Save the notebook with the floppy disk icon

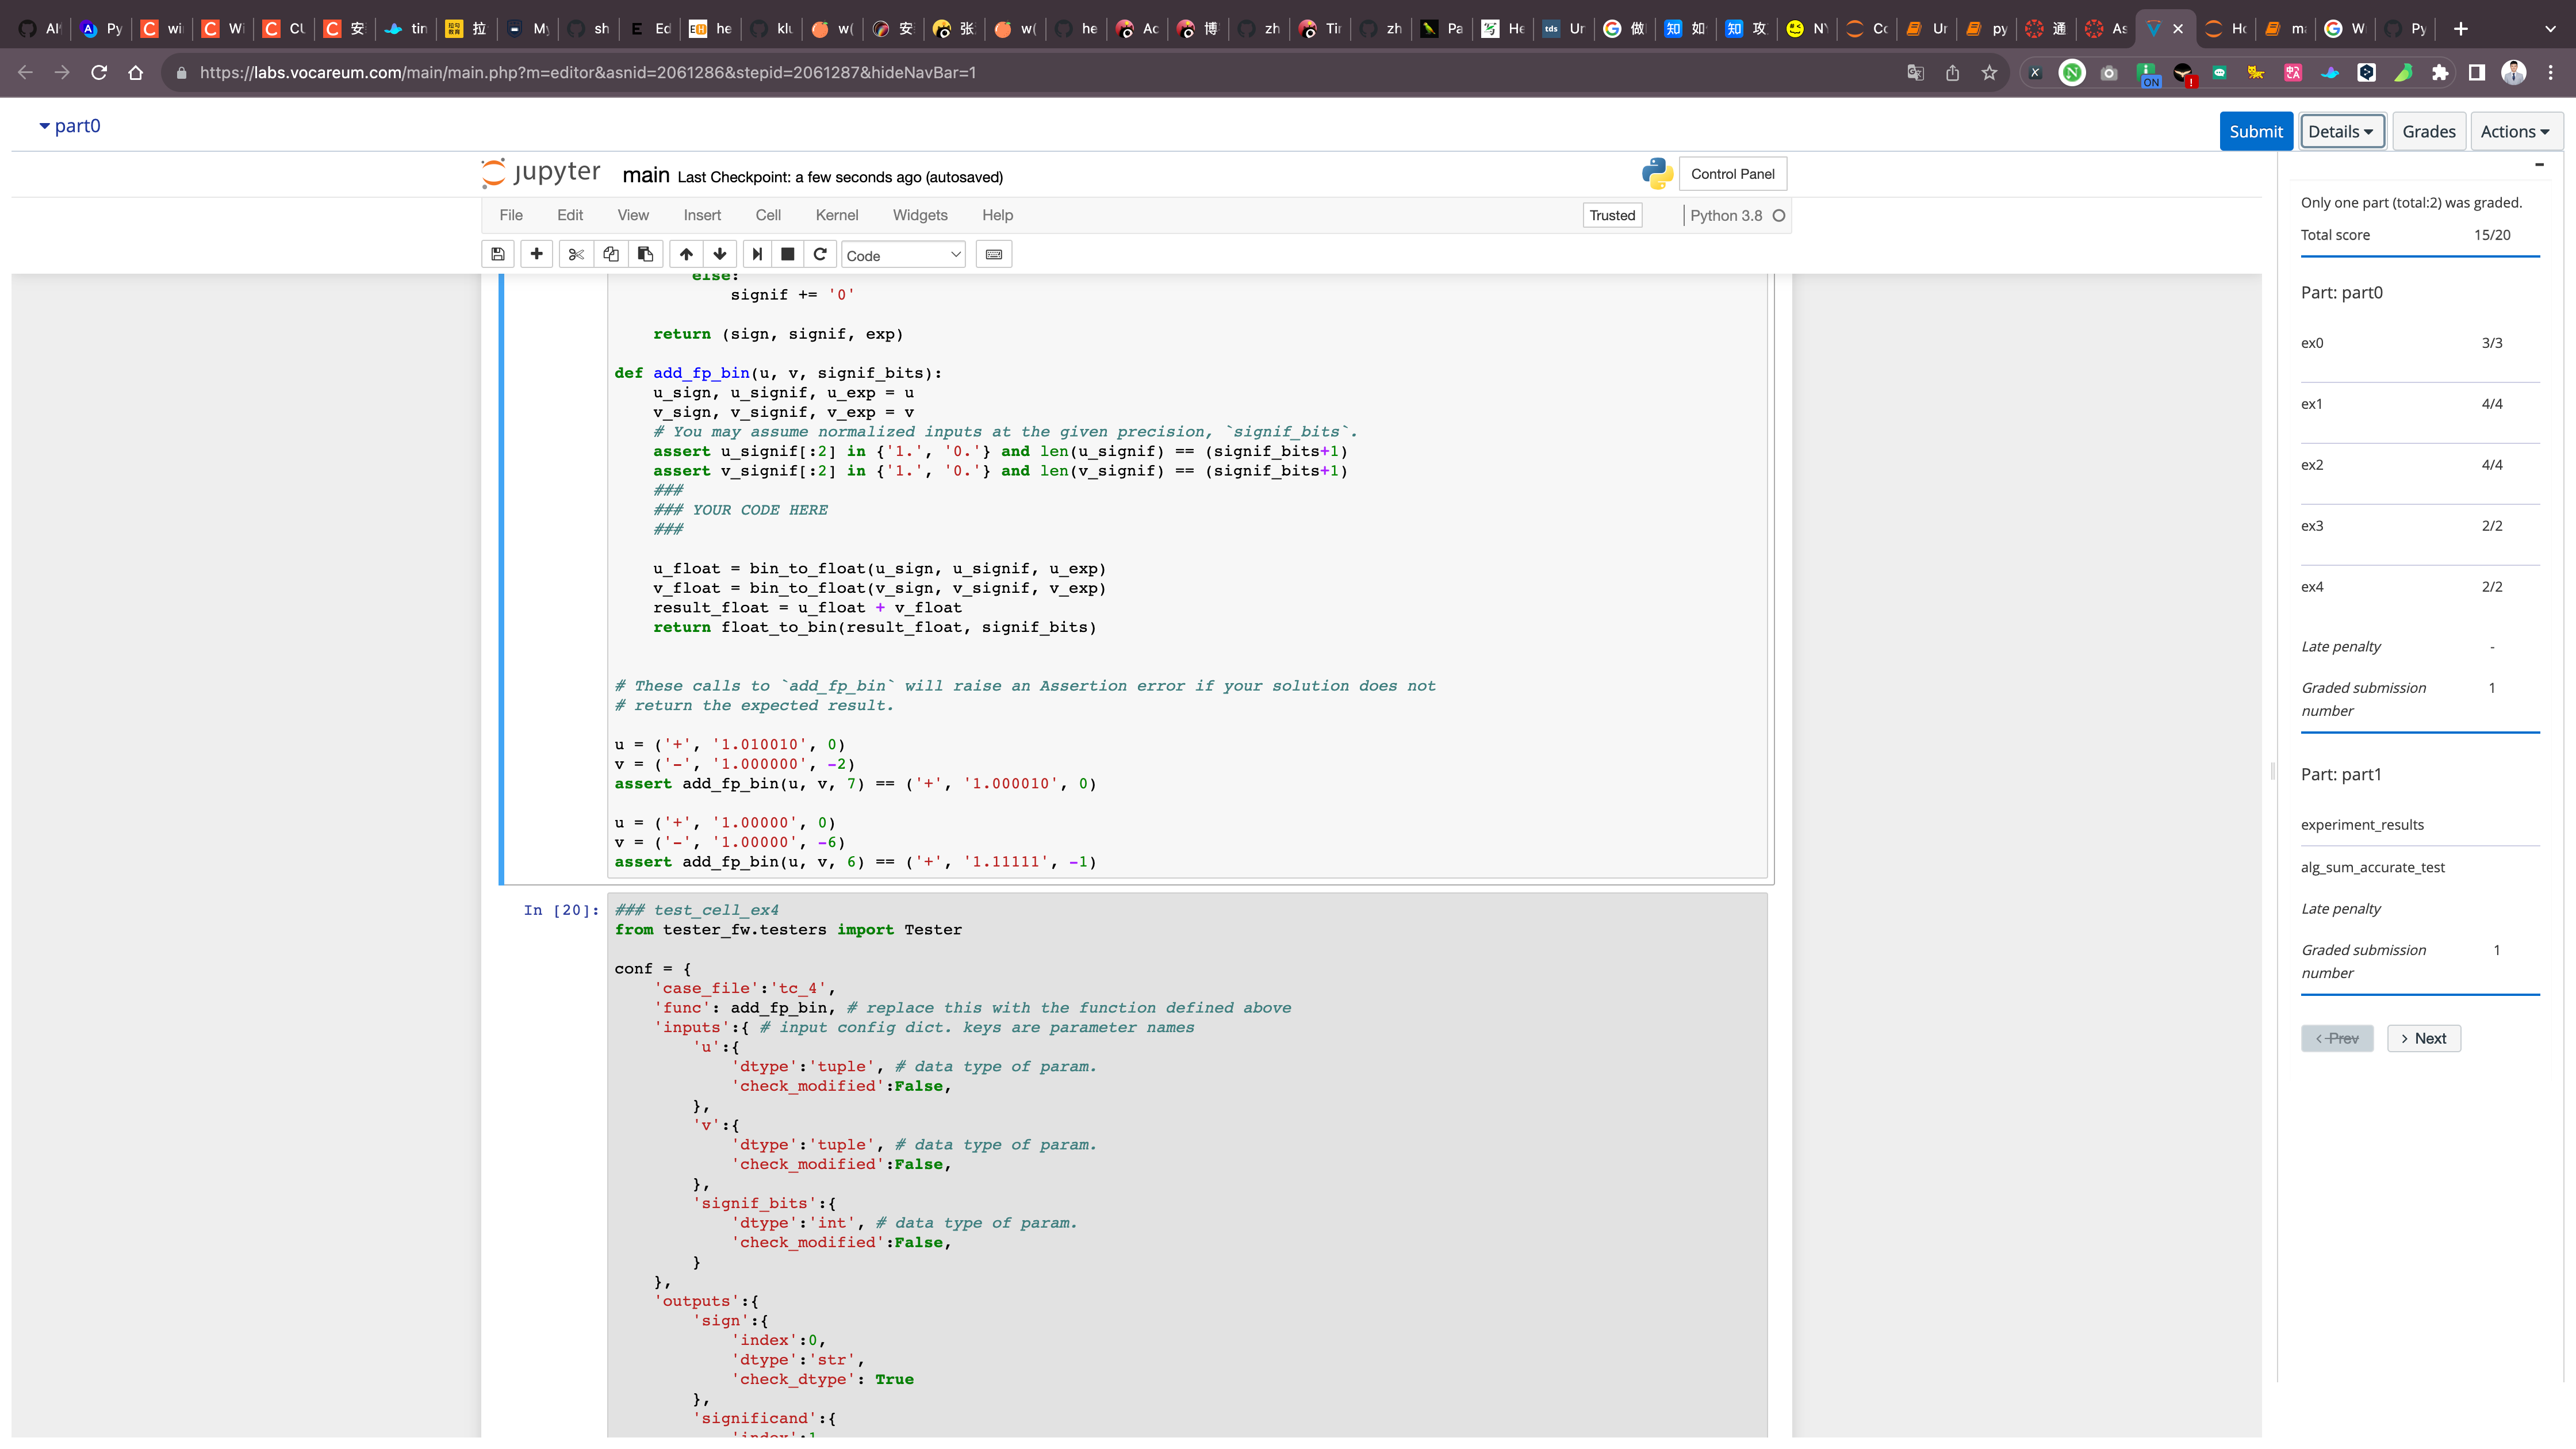(x=498, y=255)
